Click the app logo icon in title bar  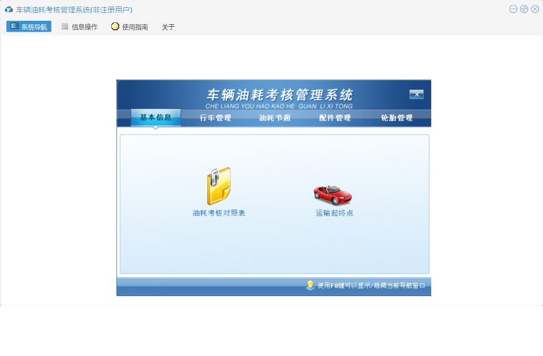[9, 10]
